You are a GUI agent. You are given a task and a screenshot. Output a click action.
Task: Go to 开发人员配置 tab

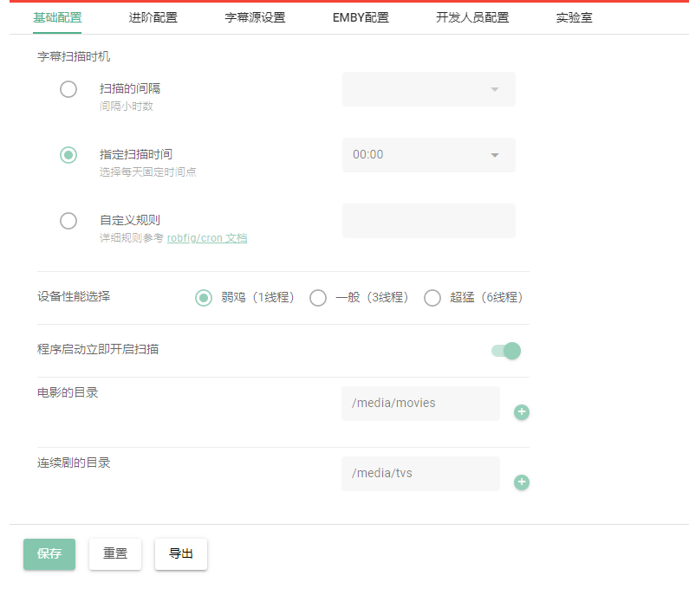472,17
